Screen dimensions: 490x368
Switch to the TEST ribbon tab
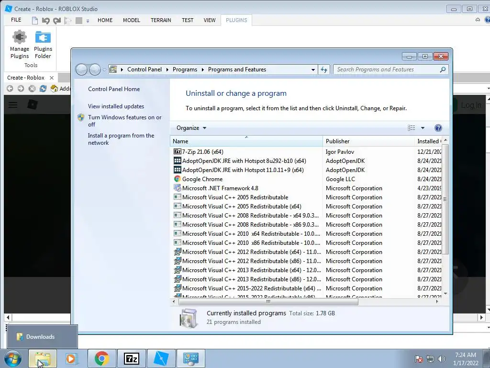coord(188,20)
